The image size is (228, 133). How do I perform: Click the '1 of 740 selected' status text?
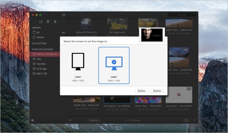(x=132, y=120)
